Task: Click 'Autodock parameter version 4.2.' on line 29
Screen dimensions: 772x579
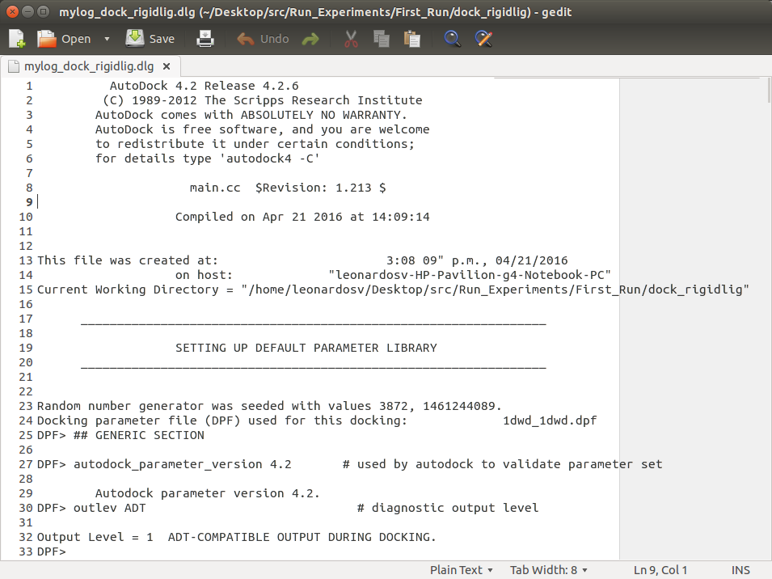Action: (x=207, y=493)
